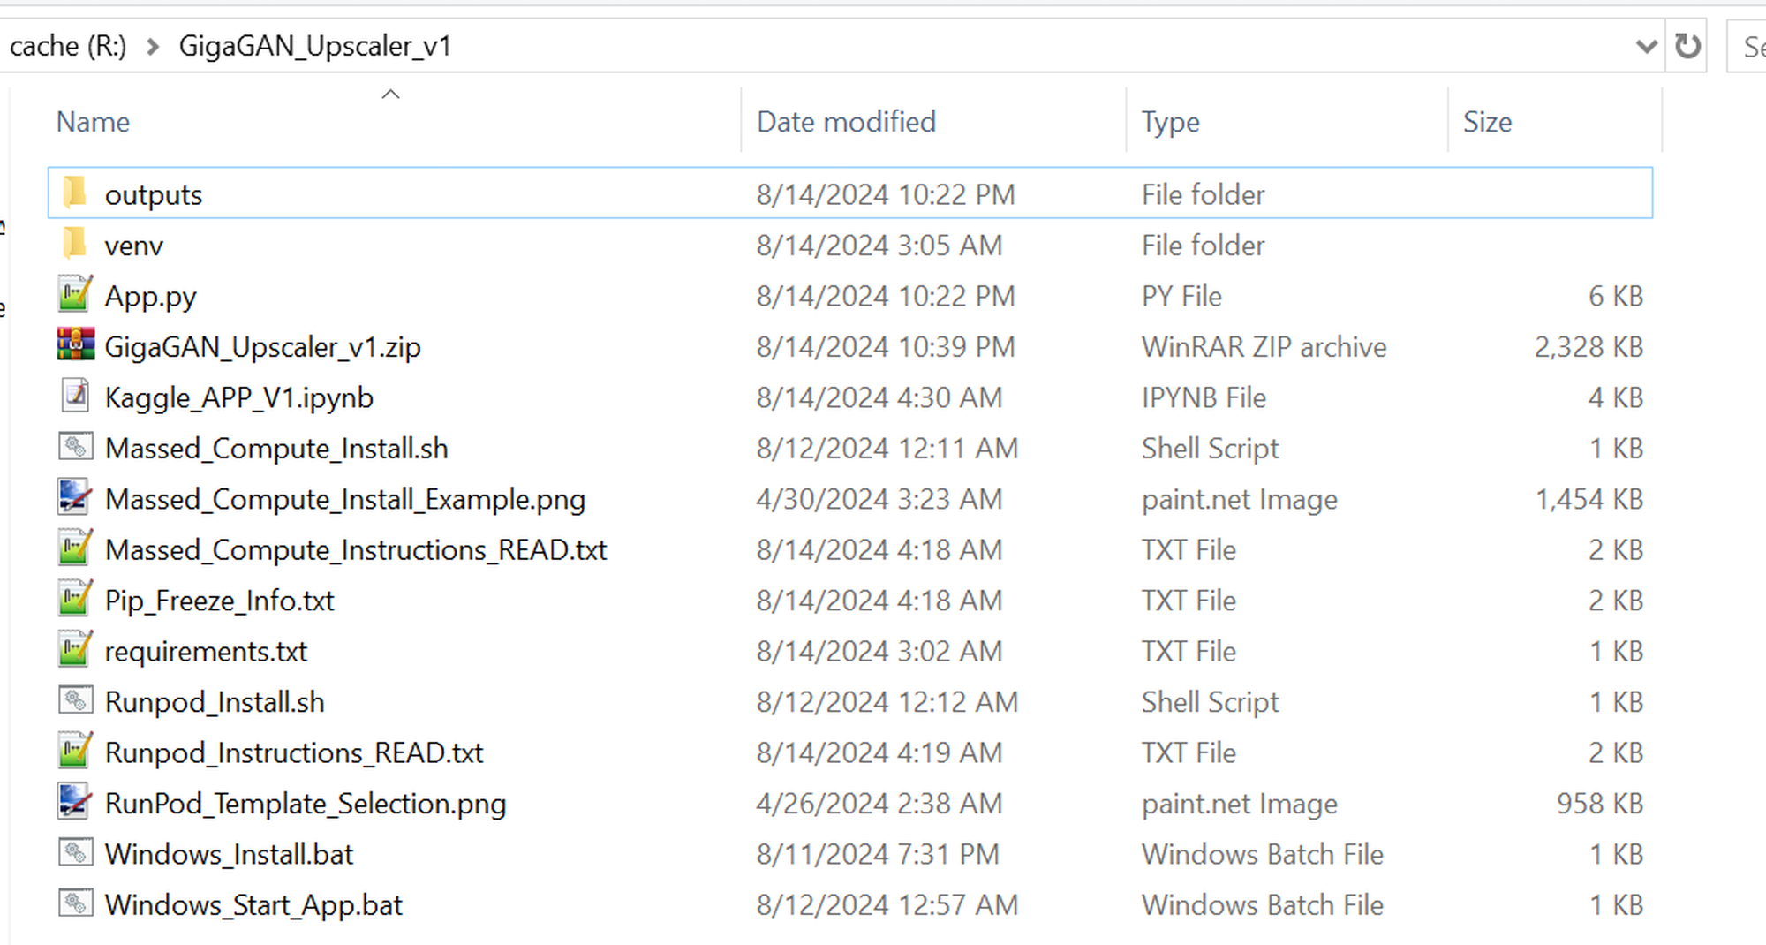Expand the chevron after cache (R:) breadcrumb

pyautogui.click(x=153, y=46)
